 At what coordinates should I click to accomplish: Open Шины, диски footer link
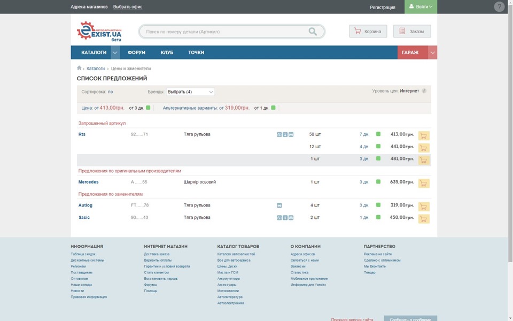coord(227,266)
